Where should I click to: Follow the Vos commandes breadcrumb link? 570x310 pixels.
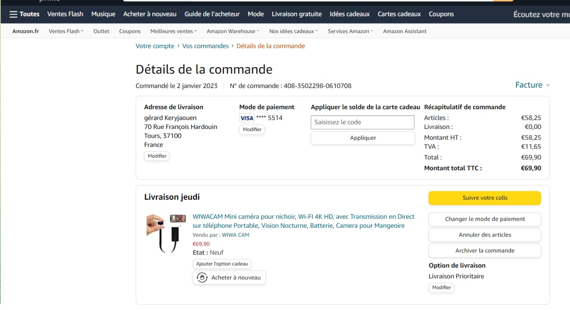pyautogui.click(x=205, y=46)
